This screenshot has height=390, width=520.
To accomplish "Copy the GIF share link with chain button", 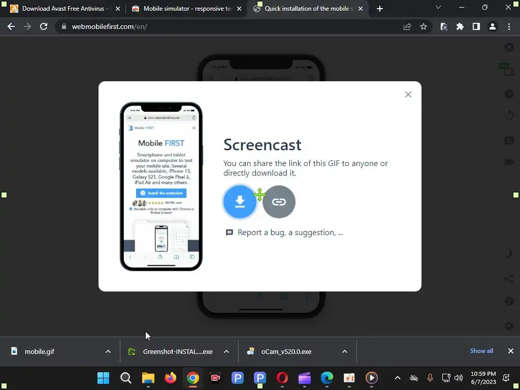I will [279, 202].
